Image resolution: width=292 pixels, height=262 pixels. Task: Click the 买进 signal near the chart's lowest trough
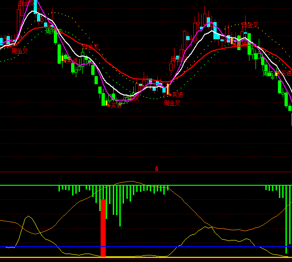point(115,105)
